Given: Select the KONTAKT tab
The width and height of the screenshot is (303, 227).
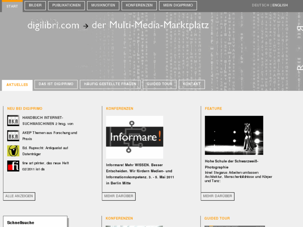Looking at the screenshot, I should 192,84.
